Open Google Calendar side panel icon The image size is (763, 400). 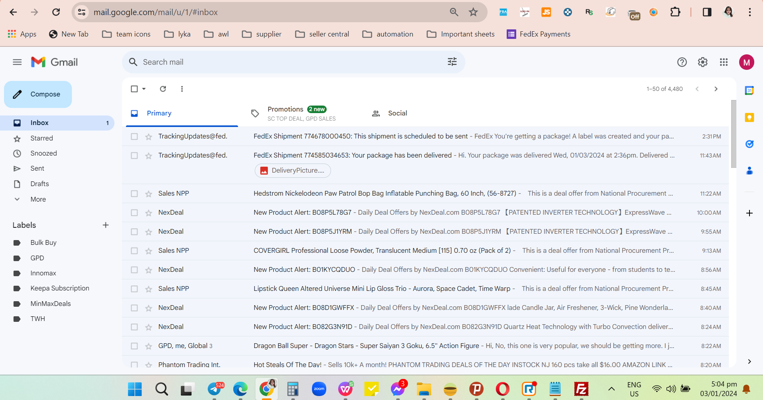749,90
